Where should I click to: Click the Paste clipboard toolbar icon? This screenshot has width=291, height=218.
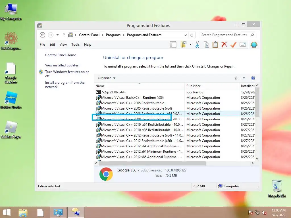coord(215,45)
